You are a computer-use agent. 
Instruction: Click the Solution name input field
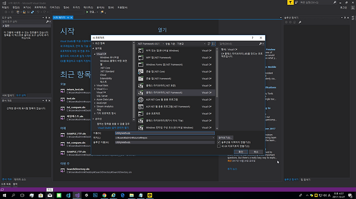coord(165,142)
